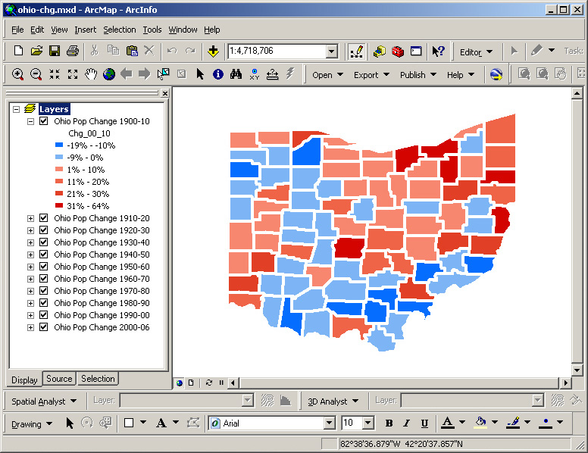Click the Full Extent globe icon

109,74
